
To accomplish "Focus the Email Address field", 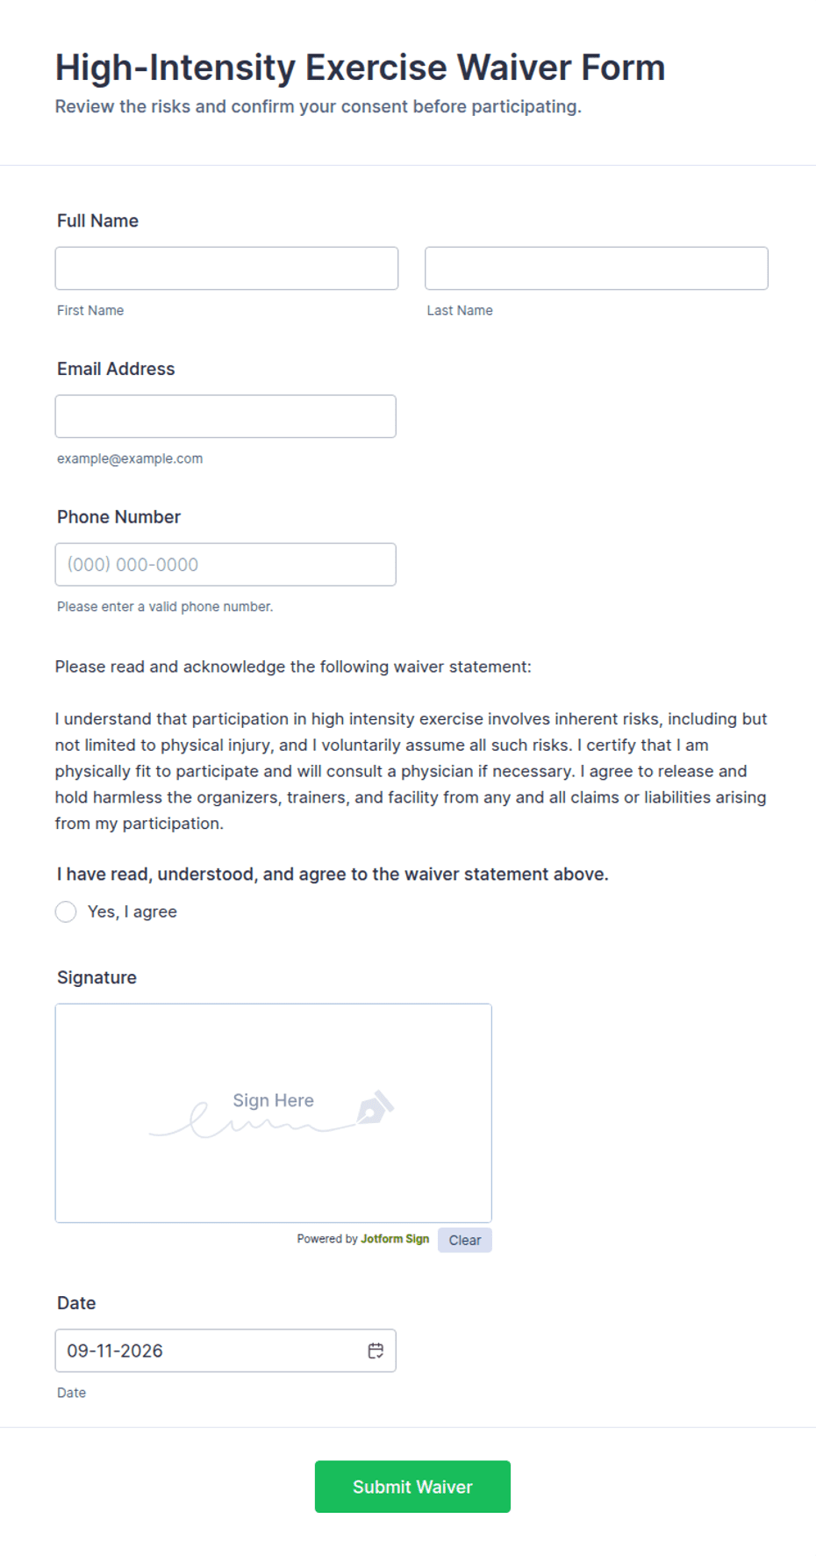I will tap(225, 416).
